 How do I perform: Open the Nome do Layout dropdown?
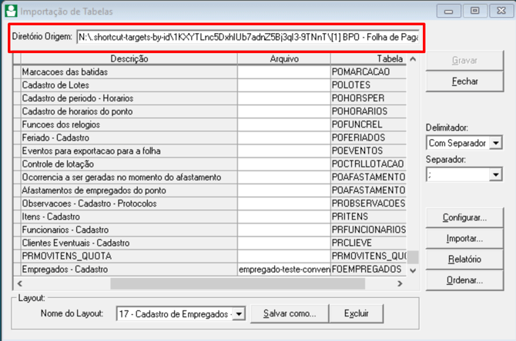[239, 313]
